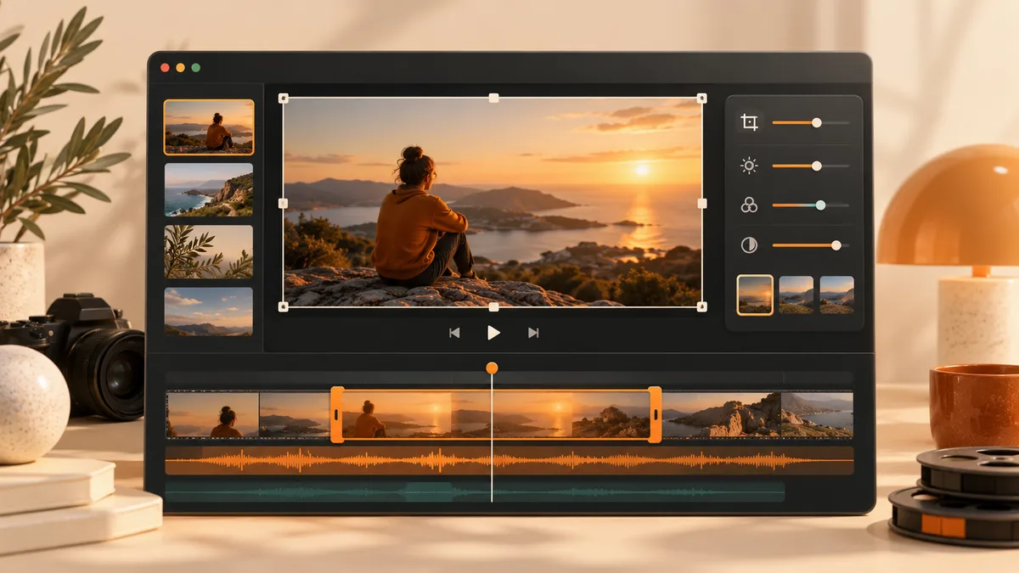Close the window with red button

coord(166,67)
